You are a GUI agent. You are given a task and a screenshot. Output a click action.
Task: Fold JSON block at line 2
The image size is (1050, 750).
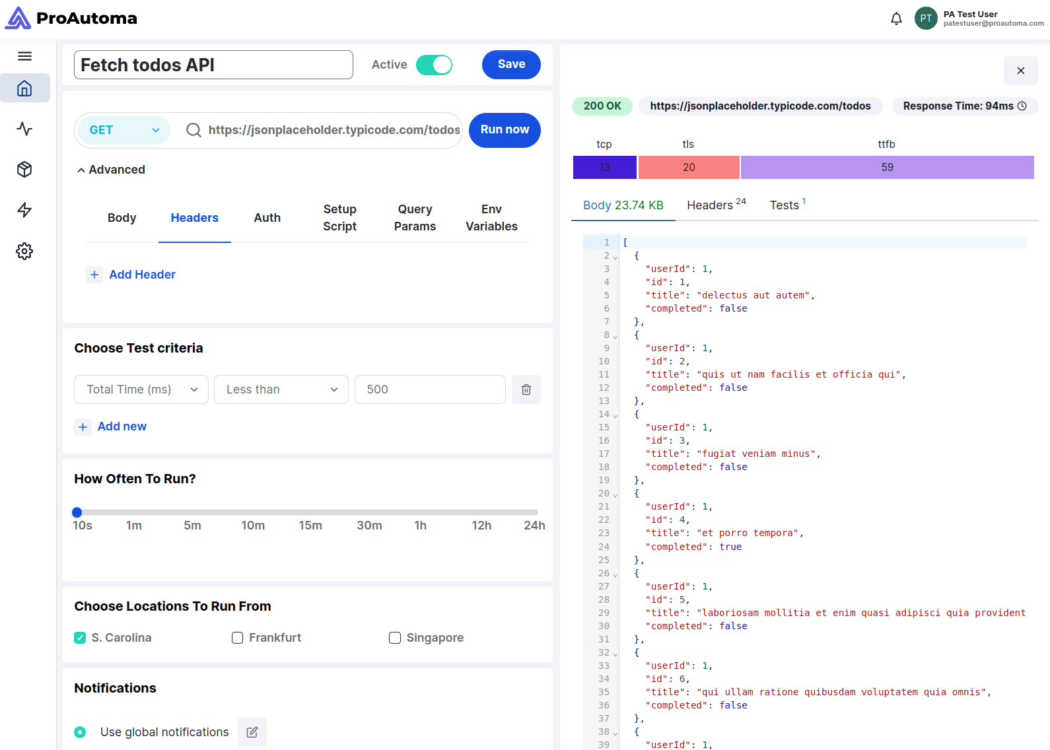point(615,257)
